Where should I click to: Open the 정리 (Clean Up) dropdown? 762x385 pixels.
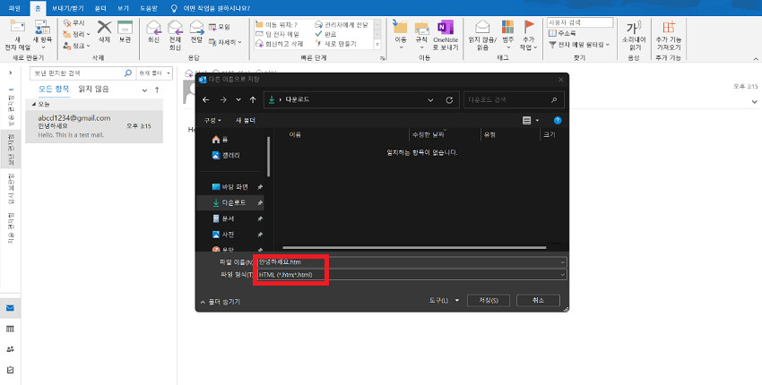point(77,34)
